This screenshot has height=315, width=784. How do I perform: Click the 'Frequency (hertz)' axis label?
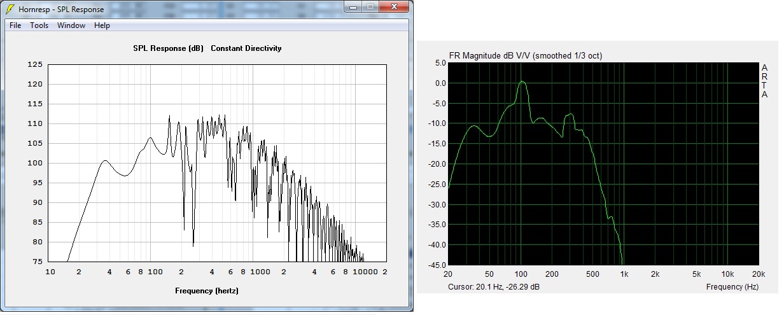coord(207,291)
